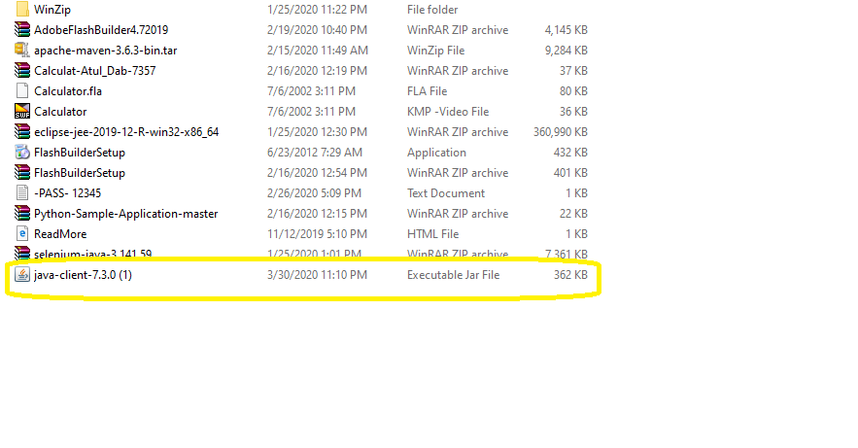858x448 pixels.
Task: Click the size "9,284 KB"
Action: 566,51
